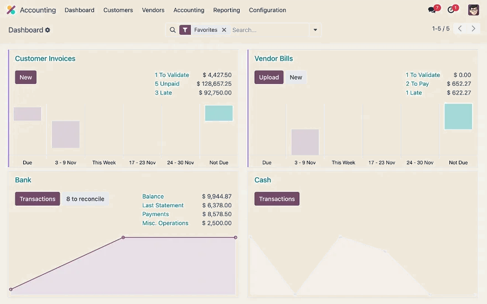Click the Odoo Accounting app logo icon
The image size is (487, 304).
click(11, 10)
